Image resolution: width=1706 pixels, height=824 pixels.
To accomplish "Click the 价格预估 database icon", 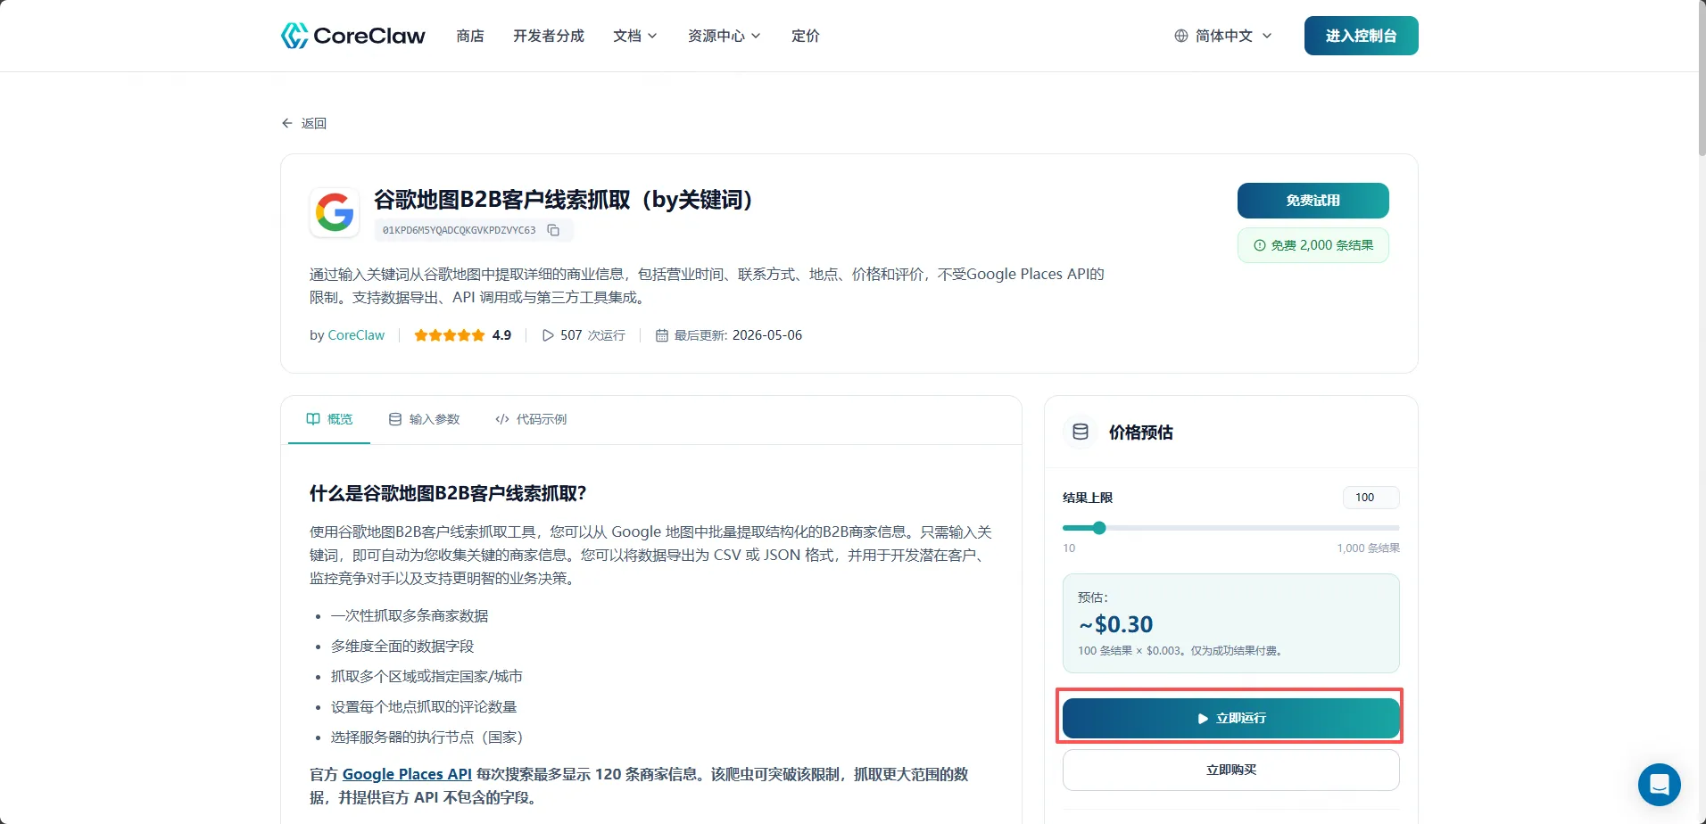I will click(x=1081, y=432).
